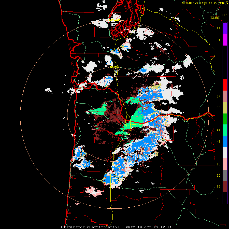Select the GR legend color block
The width and height of the screenshot is (229, 229).
coord(225,96)
